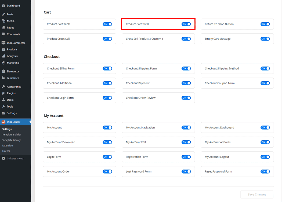Click the Media library icon

point(3,21)
